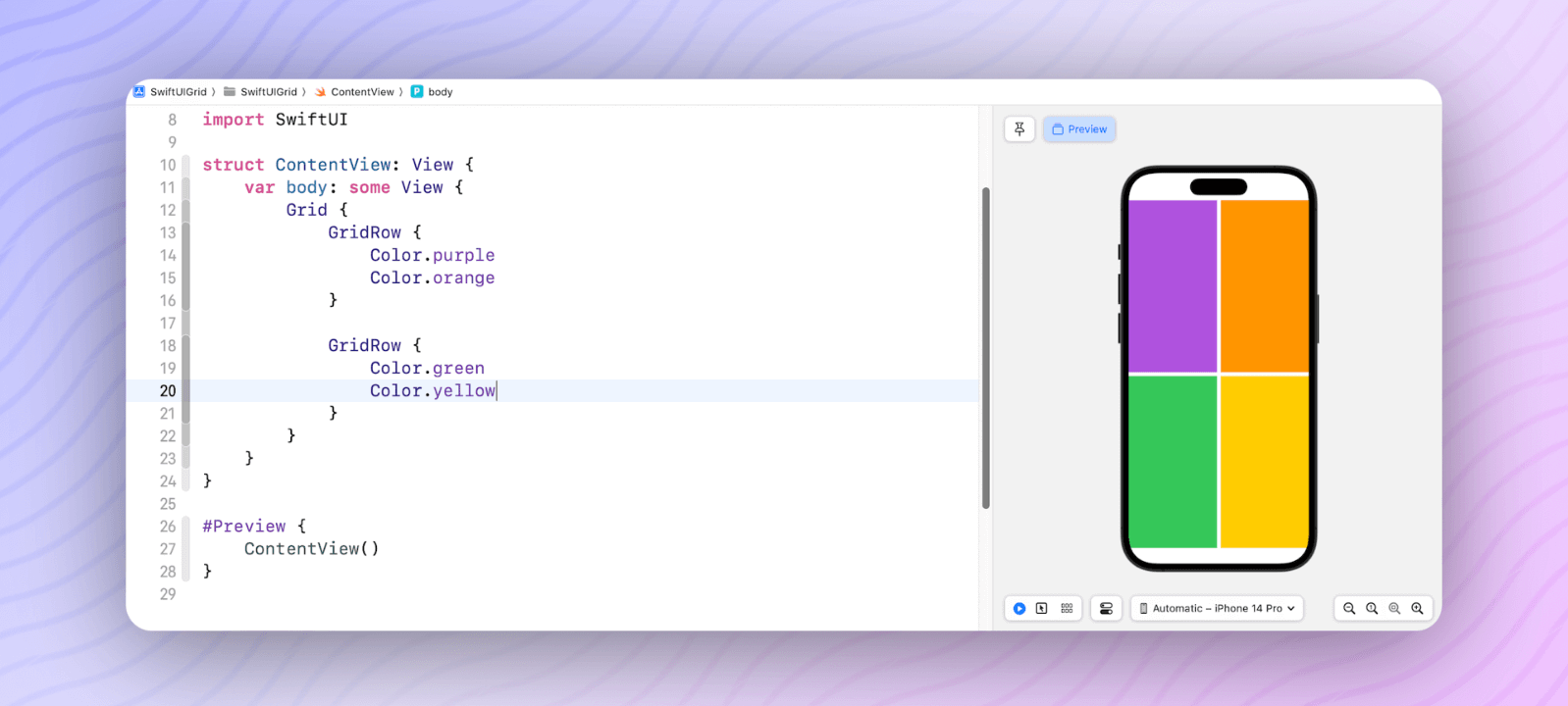Switch to Selectable preview mode
This screenshot has height=706, width=1568.
pyautogui.click(x=1042, y=609)
